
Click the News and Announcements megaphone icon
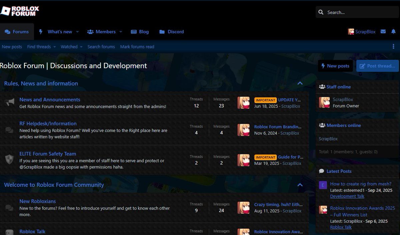tap(10, 103)
